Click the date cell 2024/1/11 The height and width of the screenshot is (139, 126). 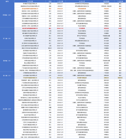[x=60, y=4]
